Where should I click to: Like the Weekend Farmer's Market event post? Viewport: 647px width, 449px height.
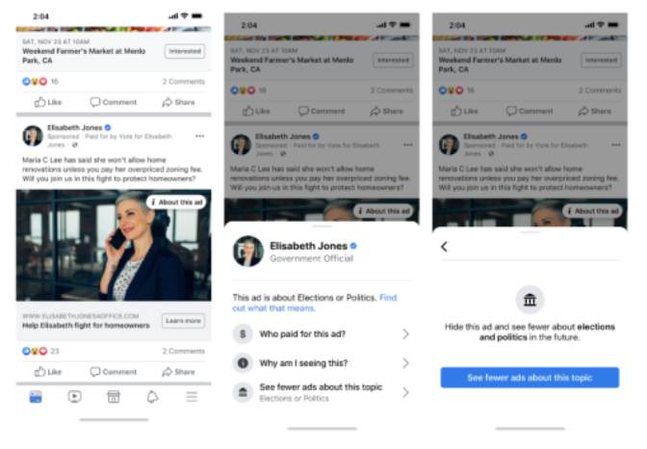[48, 102]
